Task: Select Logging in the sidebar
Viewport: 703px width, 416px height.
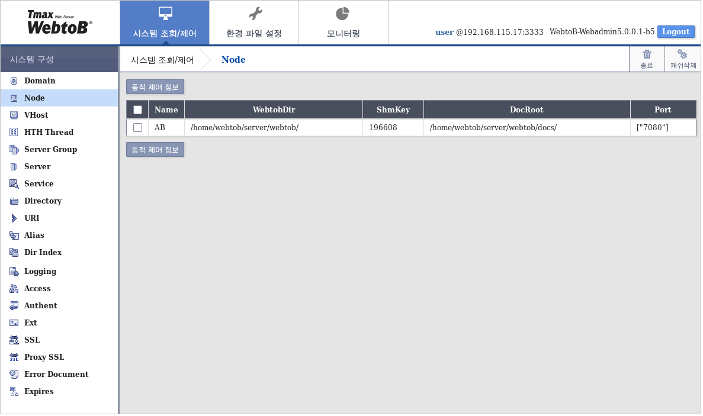Action: point(59,272)
